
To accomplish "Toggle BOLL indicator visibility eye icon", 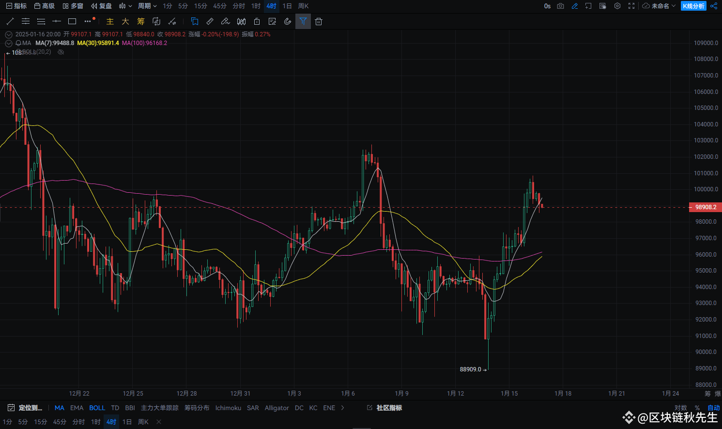I will tap(61, 52).
